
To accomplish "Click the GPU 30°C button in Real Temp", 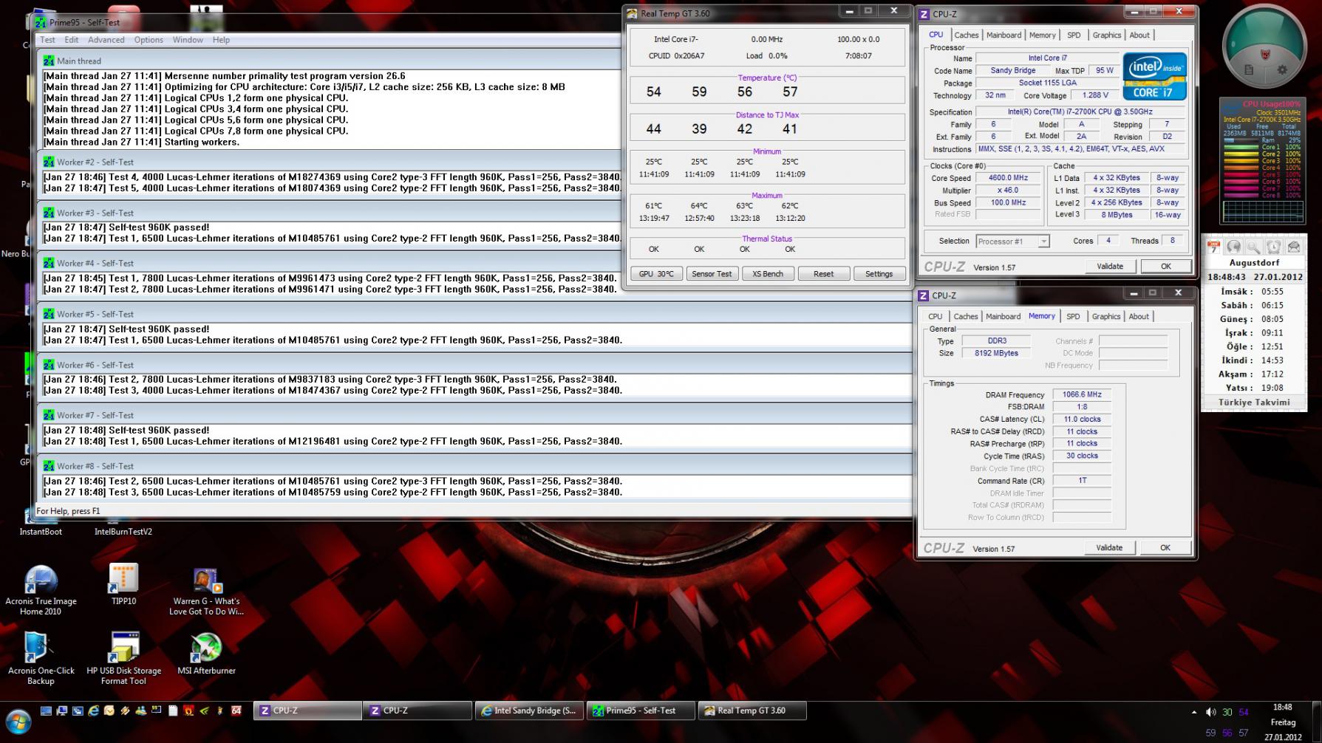I will pos(656,274).
